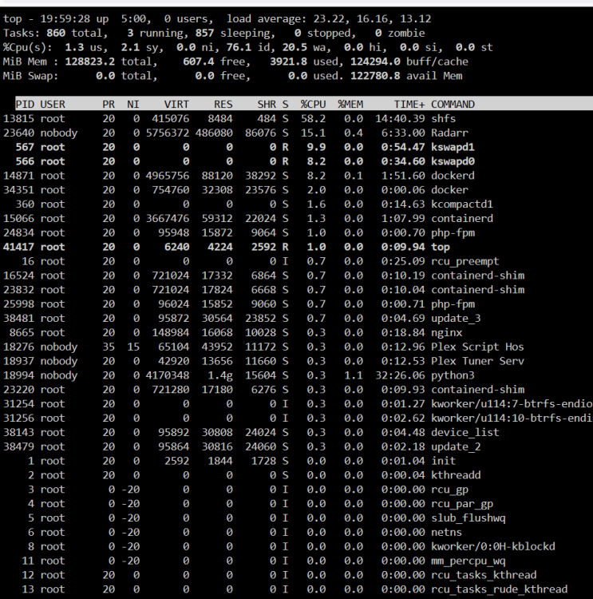593x599 pixels.
Task: Click the rcu_tasks_kthread command
Action: point(484,575)
